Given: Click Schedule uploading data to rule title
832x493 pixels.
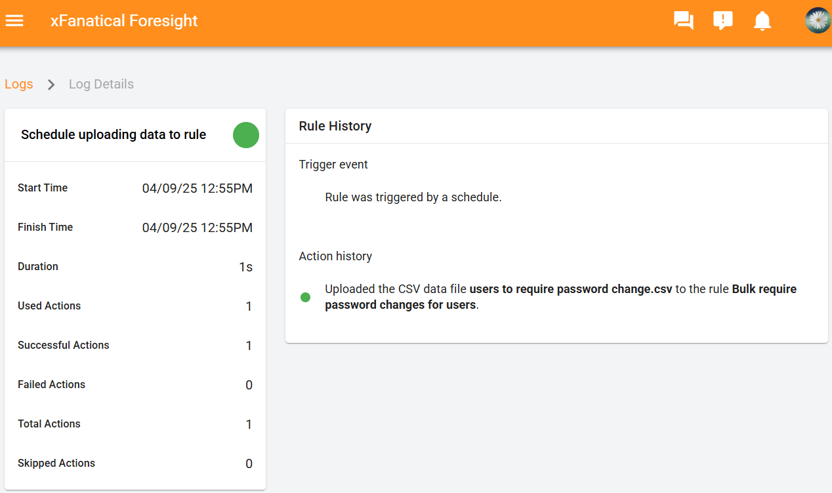Looking at the screenshot, I should (114, 135).
